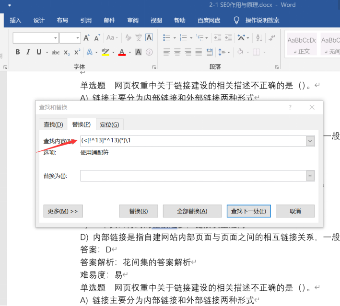Apply character border icon
Viewport: 340px width, 306px height.
coord(149,37)
